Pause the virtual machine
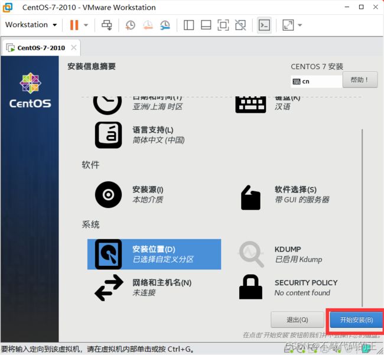Image resolution: width=384 pixels, height=355 pixels. coord(74,25)
